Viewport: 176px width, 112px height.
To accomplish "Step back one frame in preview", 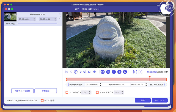I will 71,72.
